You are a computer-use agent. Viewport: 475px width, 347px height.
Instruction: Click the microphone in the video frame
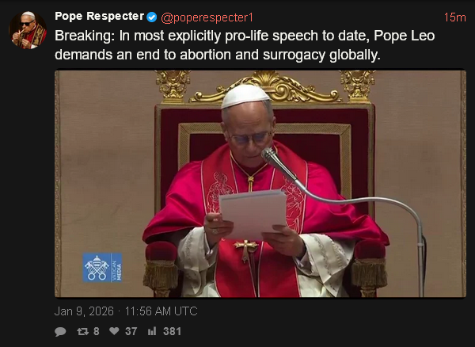pos(279,164)
